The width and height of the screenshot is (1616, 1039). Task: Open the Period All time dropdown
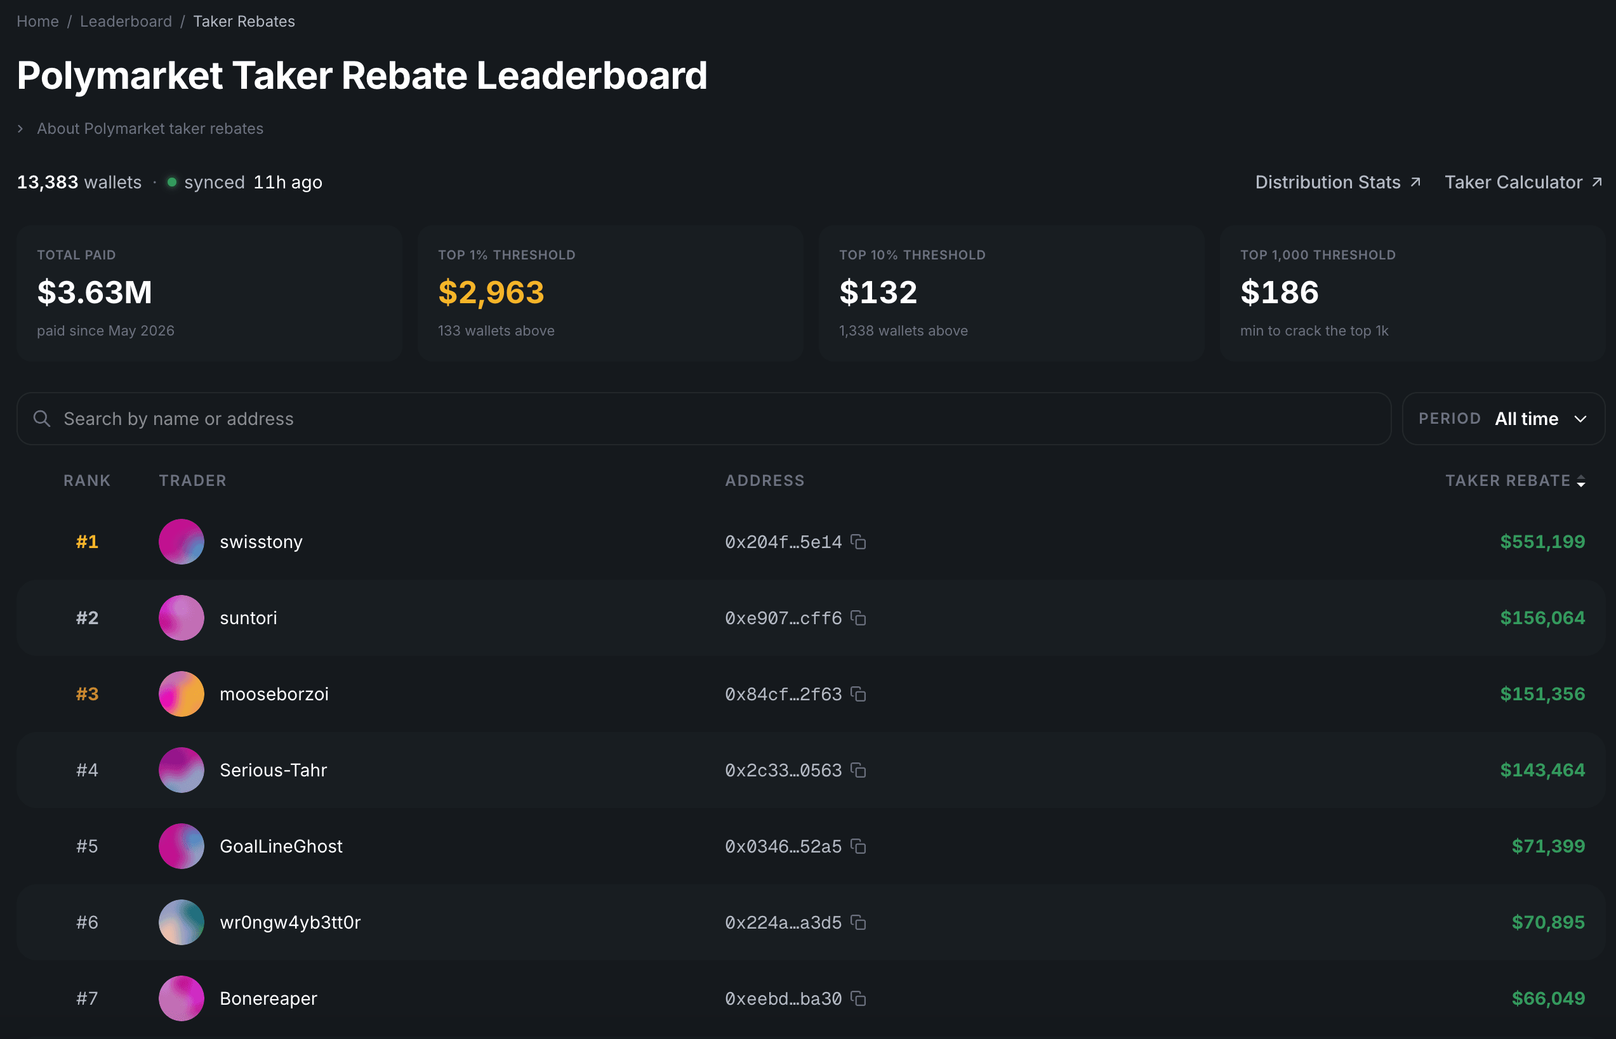[1503, 419]
